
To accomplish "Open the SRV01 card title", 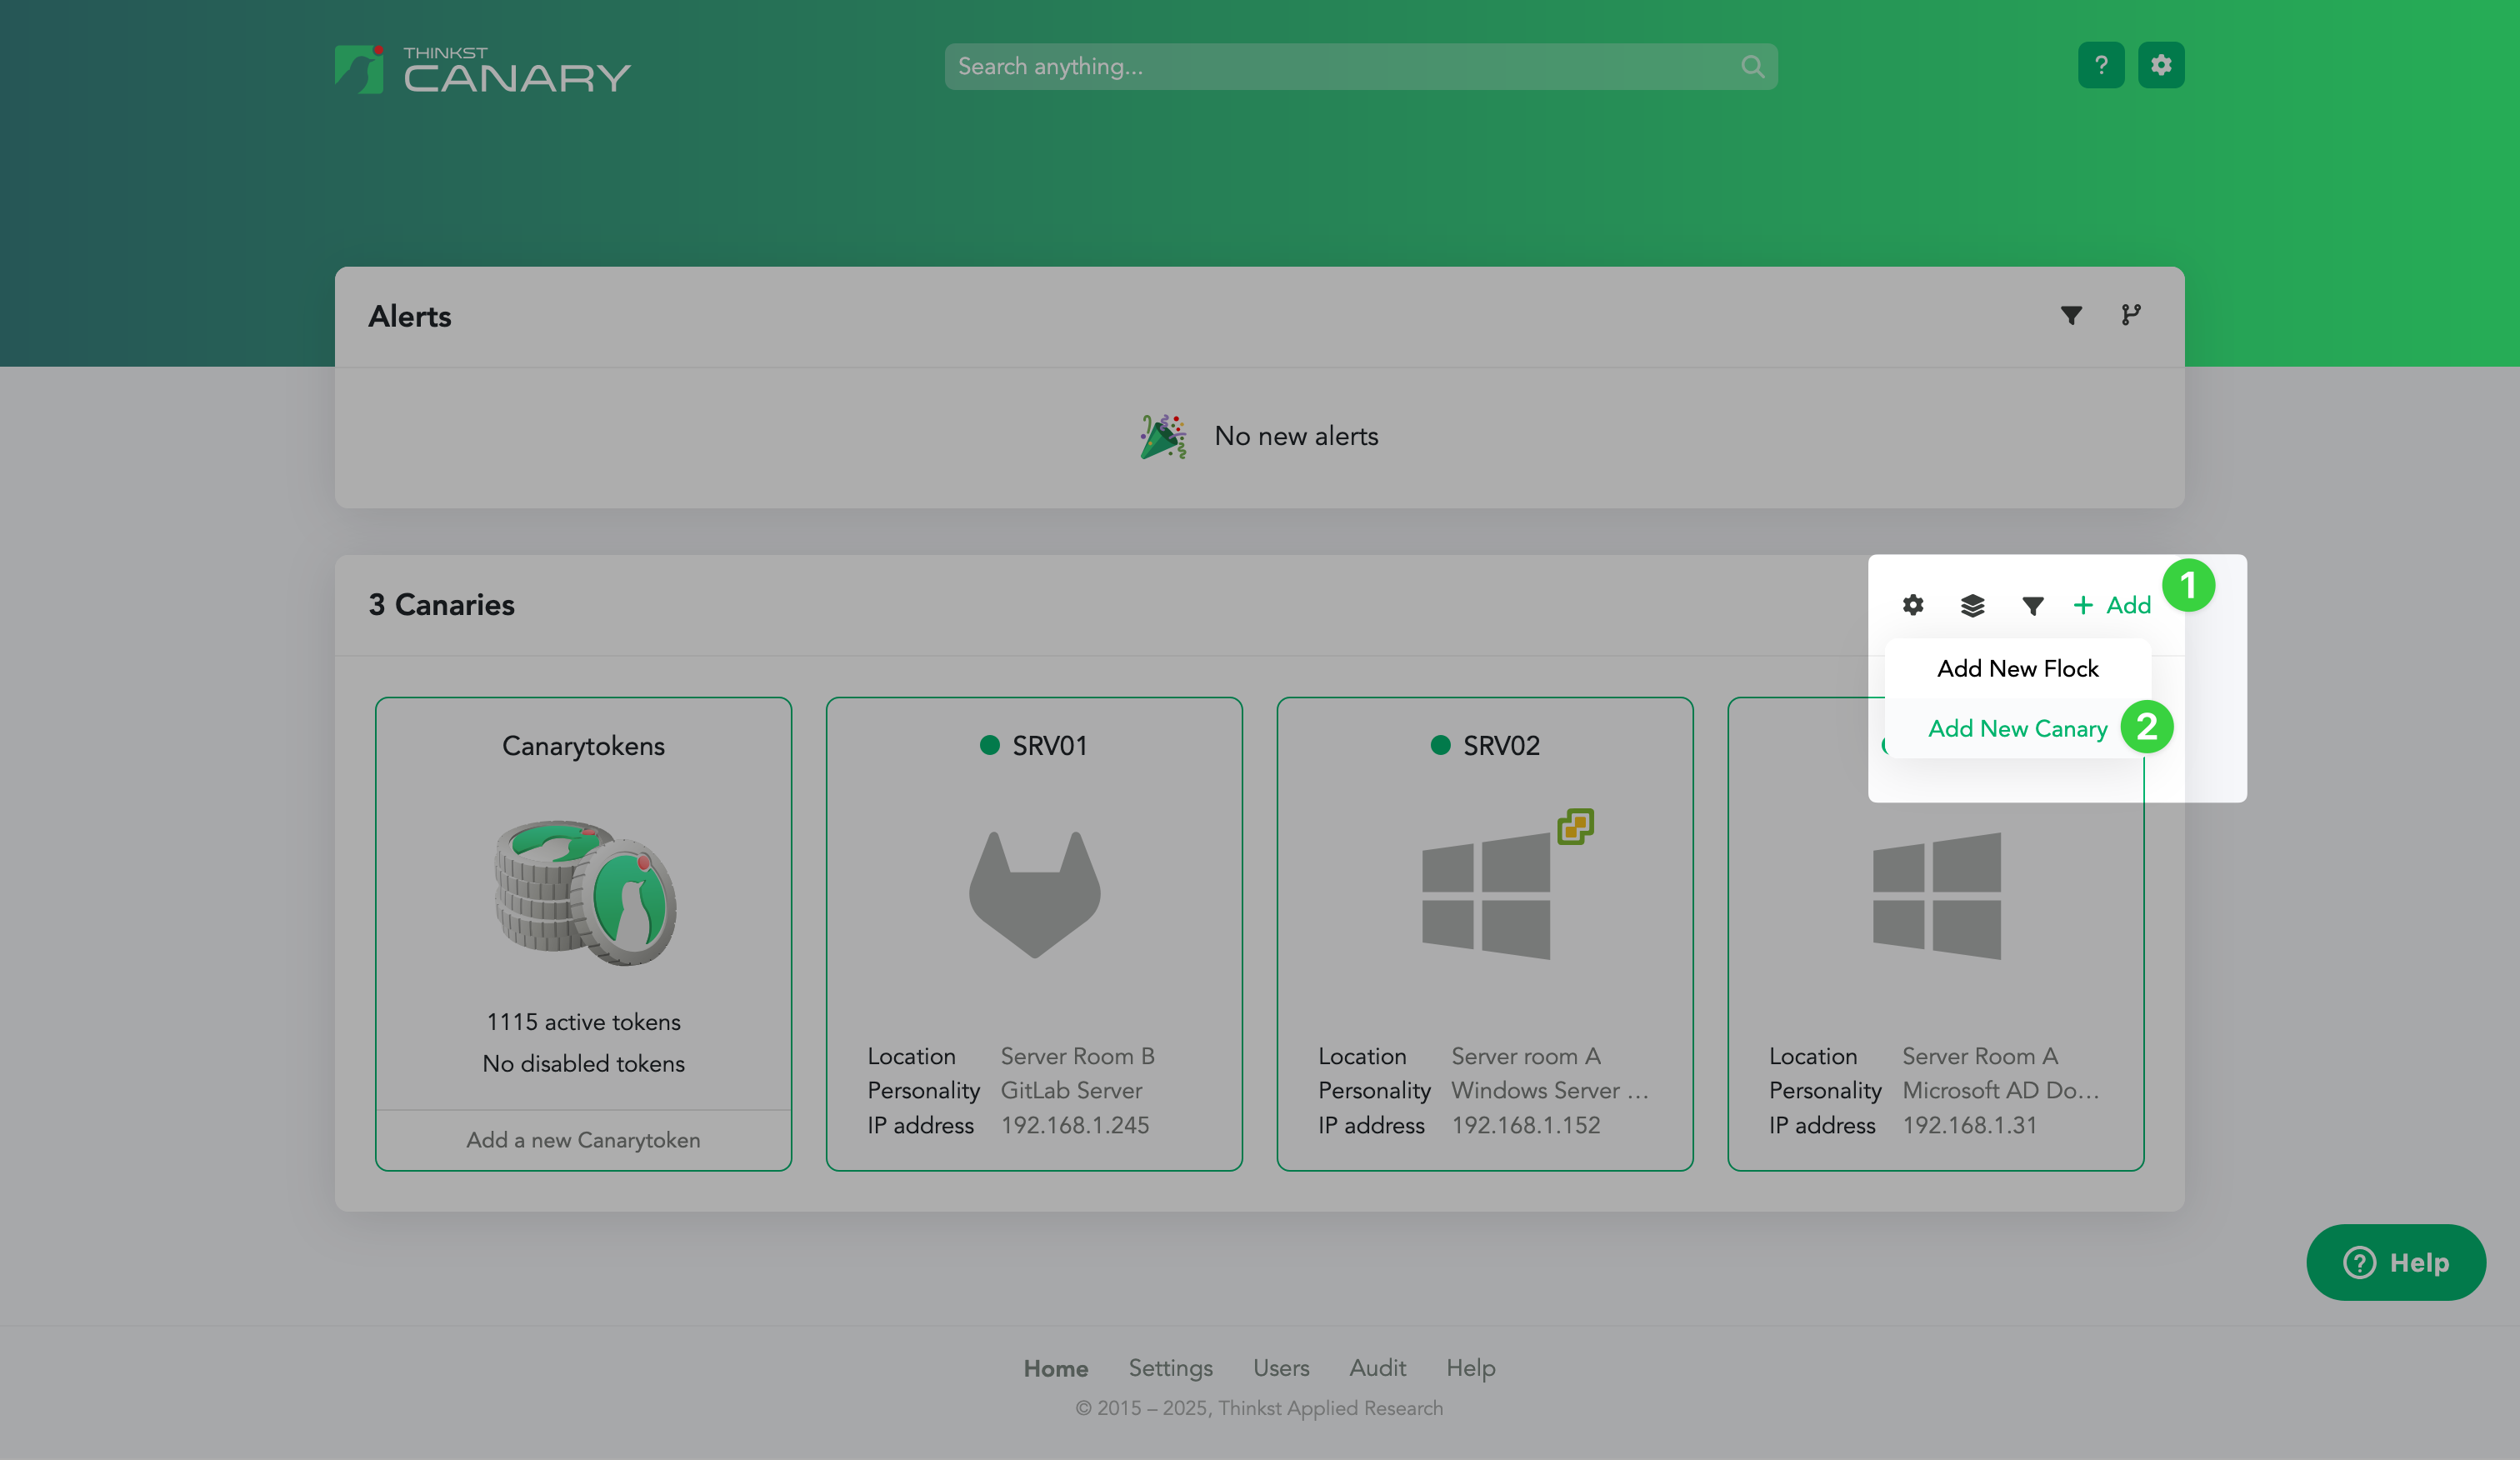I will pos(1049,746).
